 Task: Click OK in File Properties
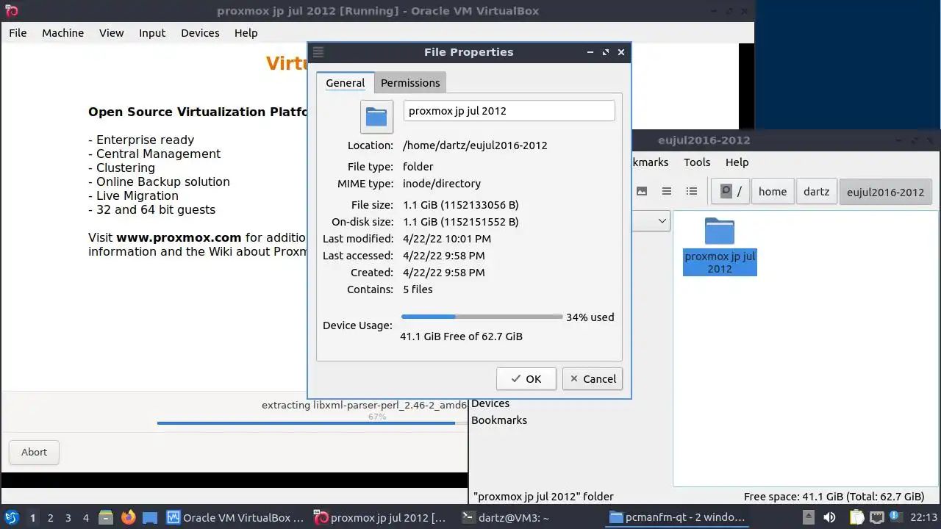[x=526, y=379]
